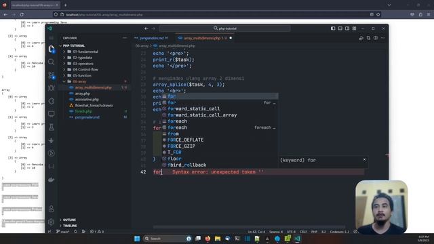Click the Ln 42, Col 4 status entry

click(256, 232)
